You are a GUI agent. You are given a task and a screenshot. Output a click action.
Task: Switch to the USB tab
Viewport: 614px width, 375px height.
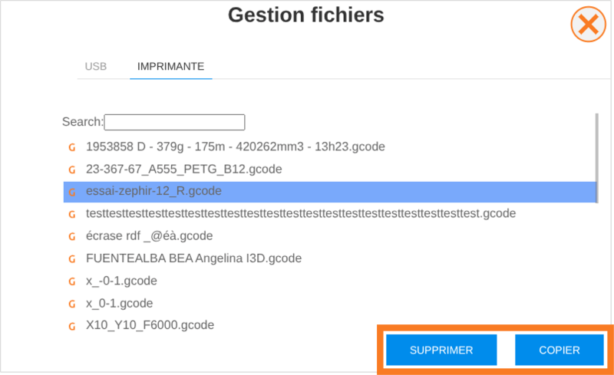coord(96,67)
